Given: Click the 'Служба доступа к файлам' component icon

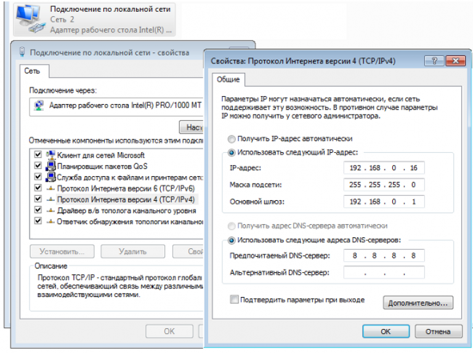Looking at the screenshot, I should (51, 177).
